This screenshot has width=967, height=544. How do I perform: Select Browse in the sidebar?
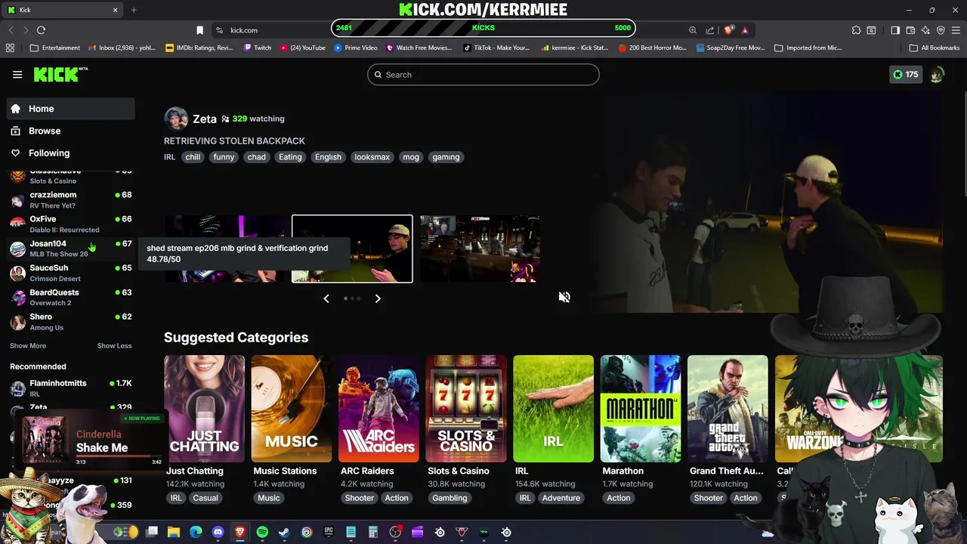[x=71, y=131]
